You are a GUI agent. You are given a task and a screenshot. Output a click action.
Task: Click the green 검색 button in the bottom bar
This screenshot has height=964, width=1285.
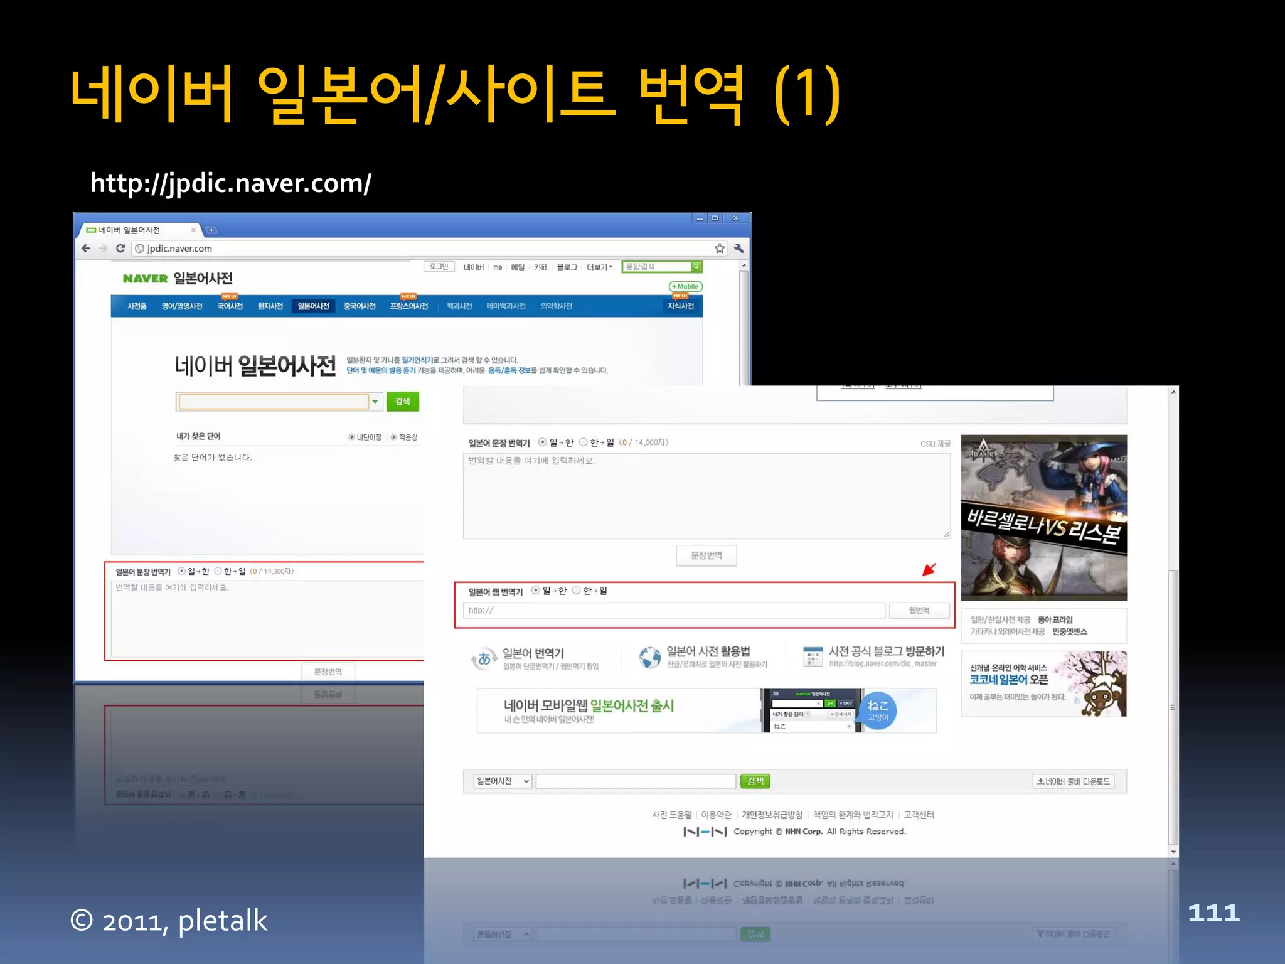(x=755, y=781)
